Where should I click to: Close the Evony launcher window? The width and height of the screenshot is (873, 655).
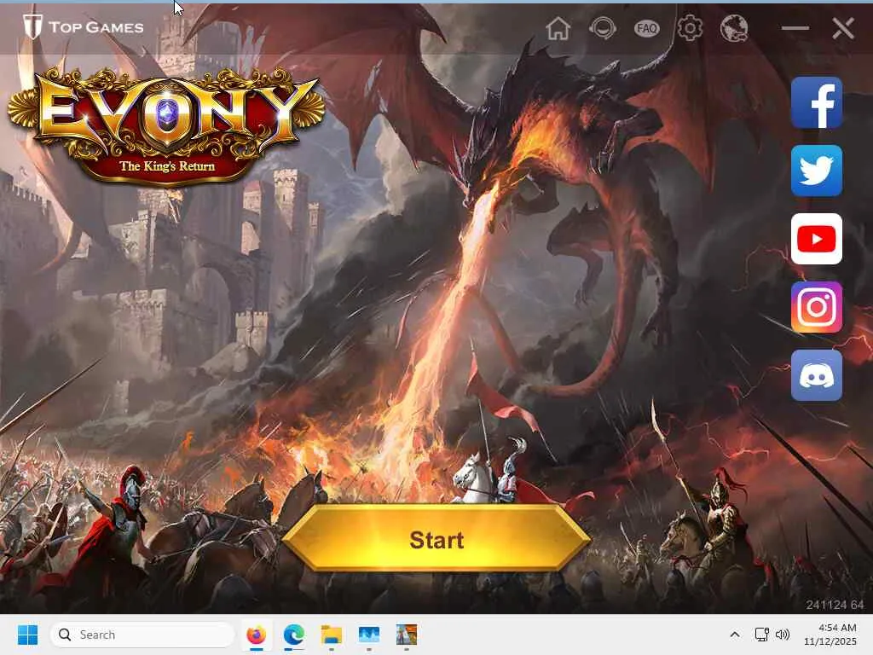(x=843, y=28)
